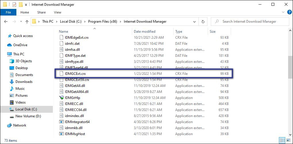Select the IDMFType.dat file icon
Screen dimensions: 293x144
[61, 56]
